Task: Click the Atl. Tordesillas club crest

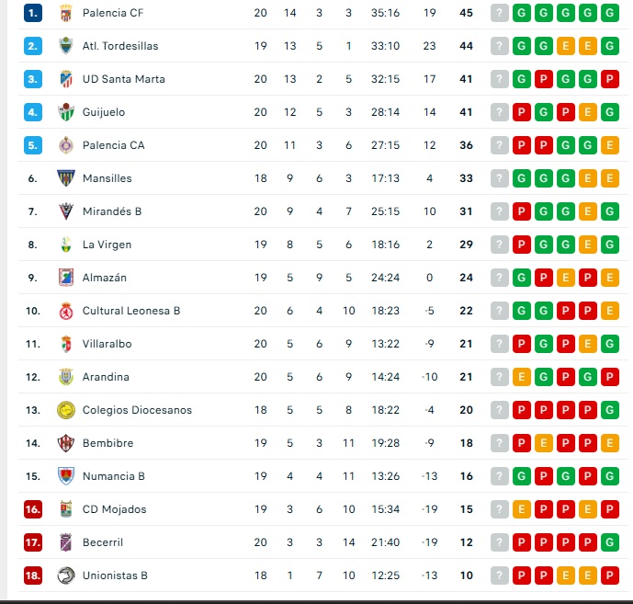Action: (x=65, y=46)
